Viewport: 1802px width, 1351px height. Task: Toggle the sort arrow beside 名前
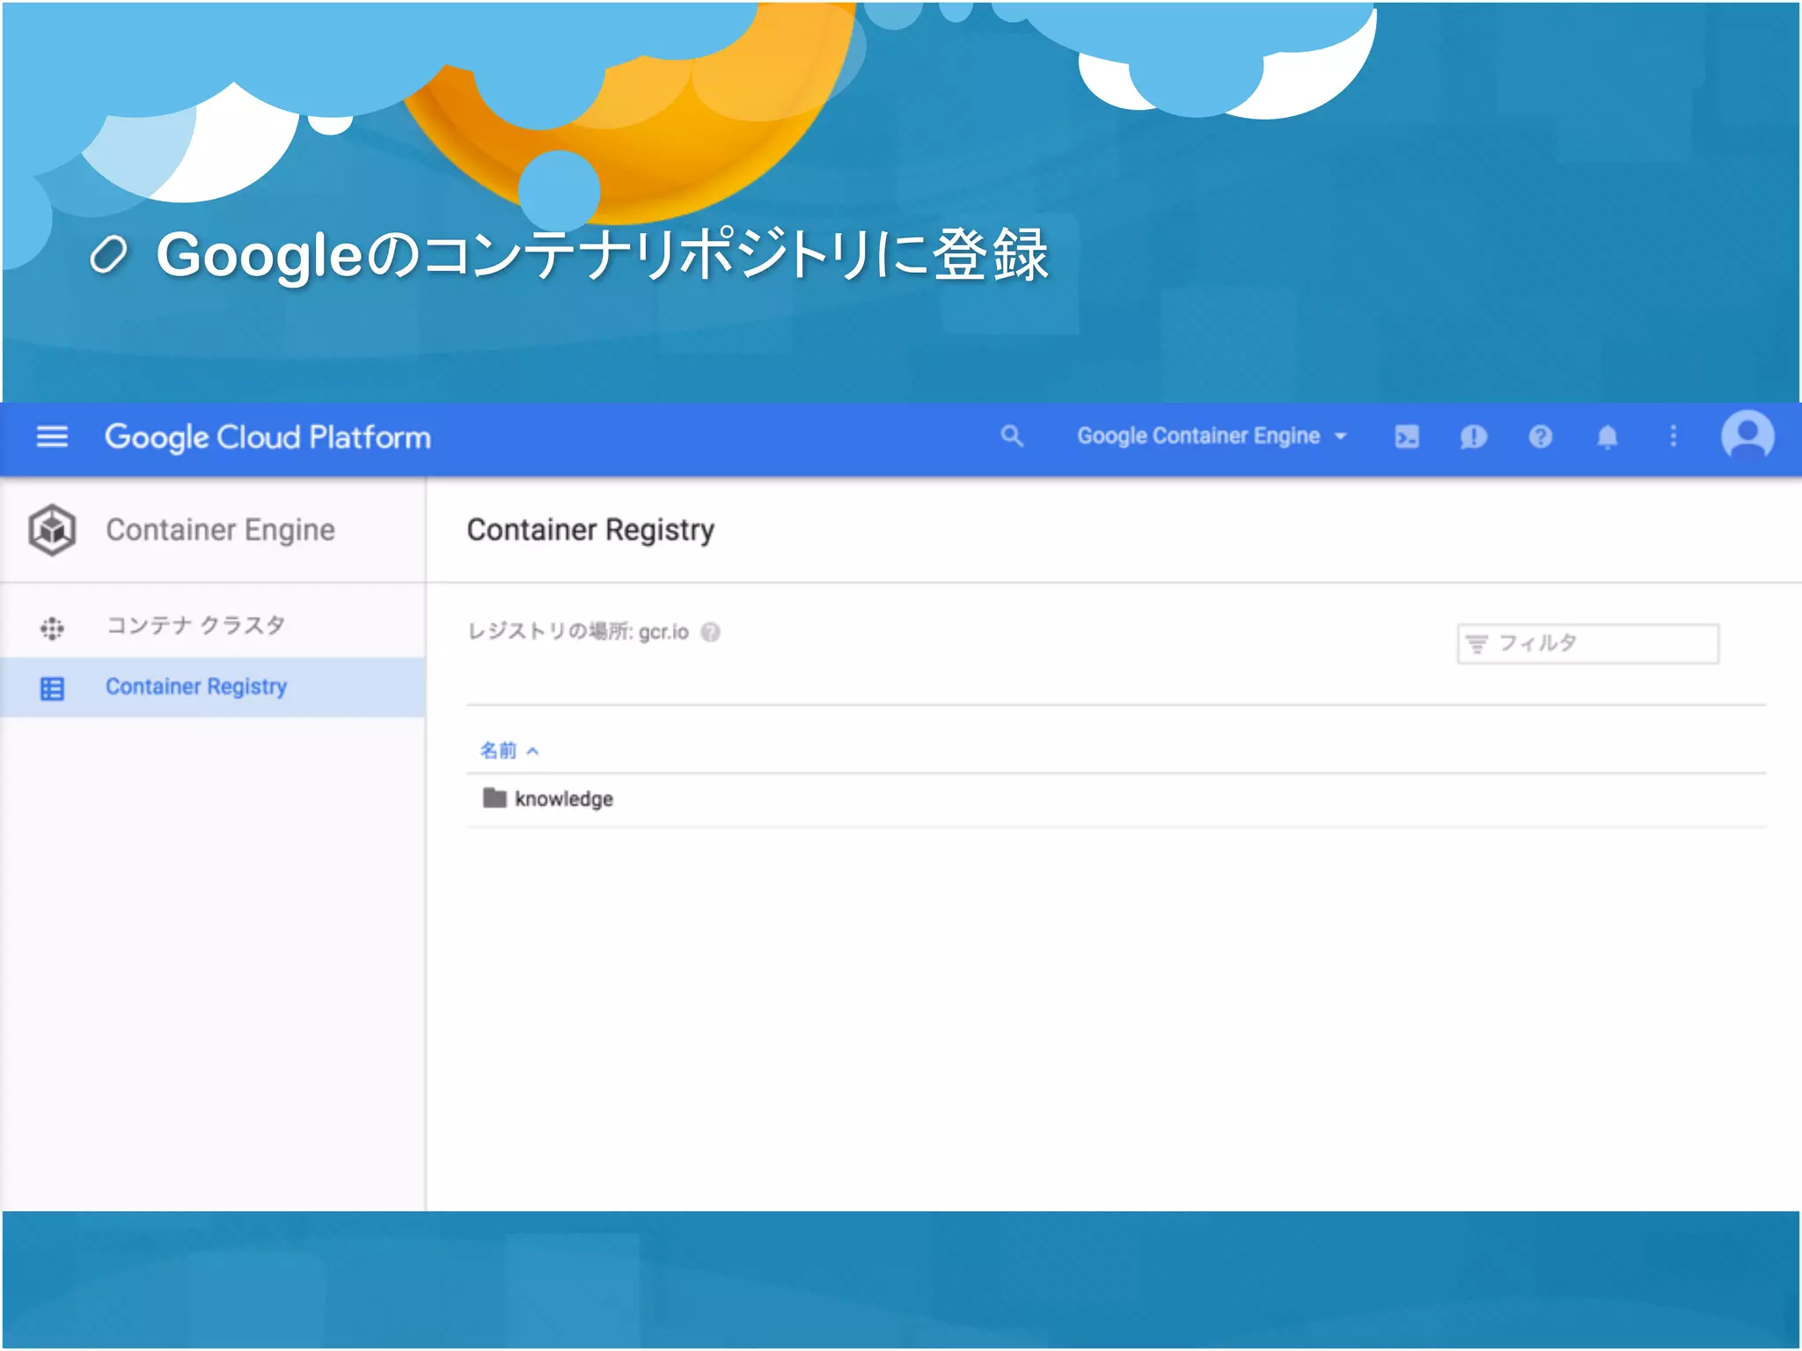pyautogui.click(x=532, y=751)
